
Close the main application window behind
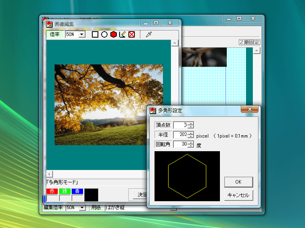pyautogui.click(x=253, y=18)
